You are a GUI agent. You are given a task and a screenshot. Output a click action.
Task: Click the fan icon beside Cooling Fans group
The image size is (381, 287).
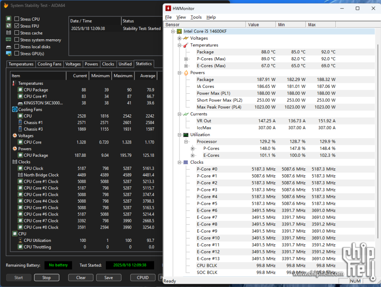(x=14, y=110)
